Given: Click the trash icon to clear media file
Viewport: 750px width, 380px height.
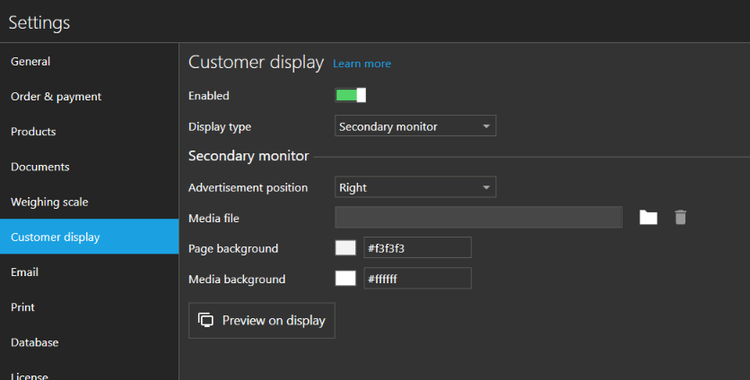Looking at the screenshot, I should [x=680, y=218].
